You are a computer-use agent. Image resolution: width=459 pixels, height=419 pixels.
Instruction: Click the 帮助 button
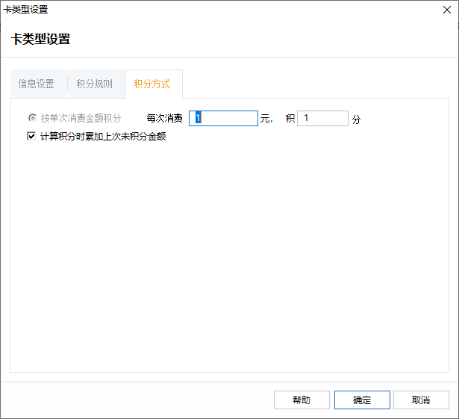[x=302, y=400]
